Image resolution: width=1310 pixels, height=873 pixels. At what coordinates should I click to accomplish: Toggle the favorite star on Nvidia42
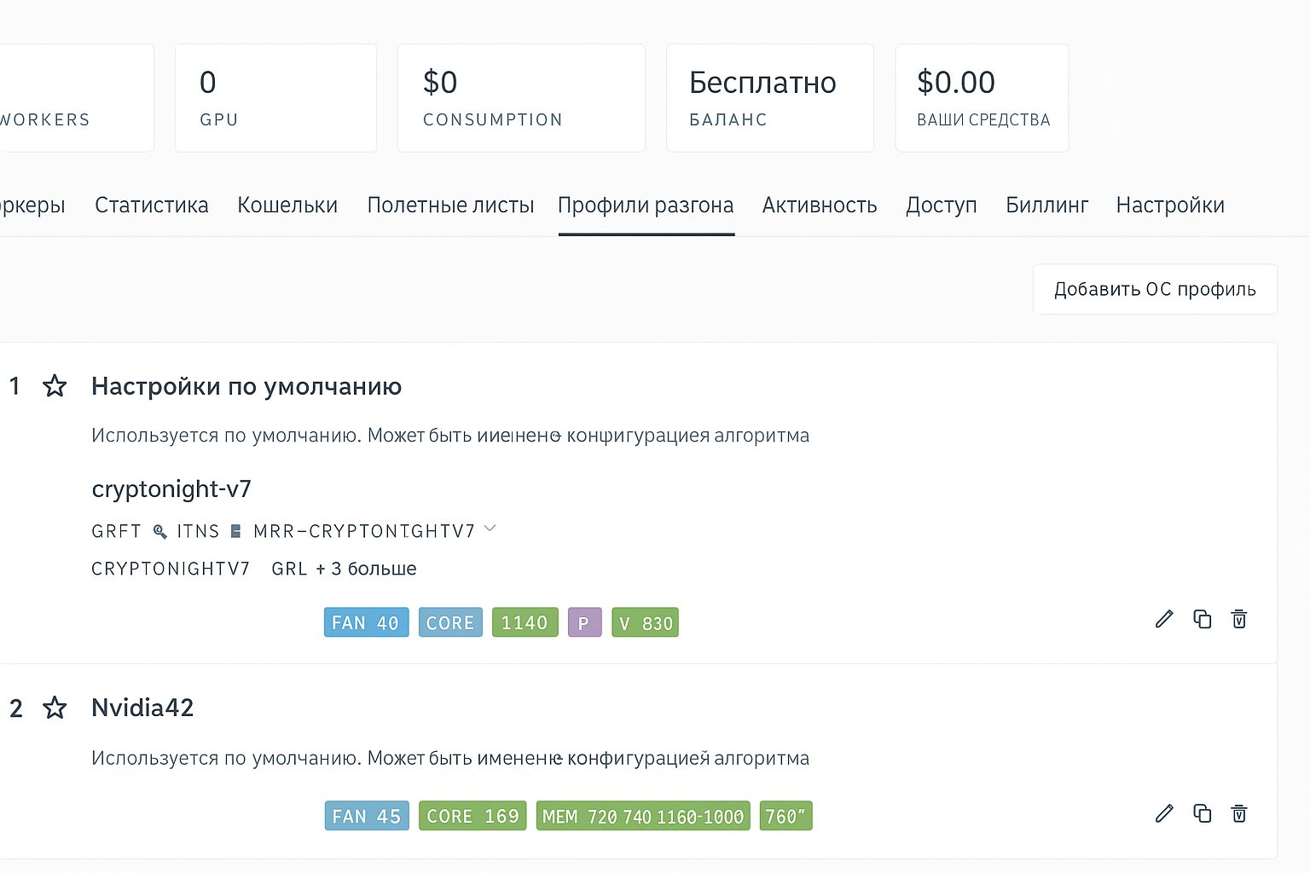(55, 708)
